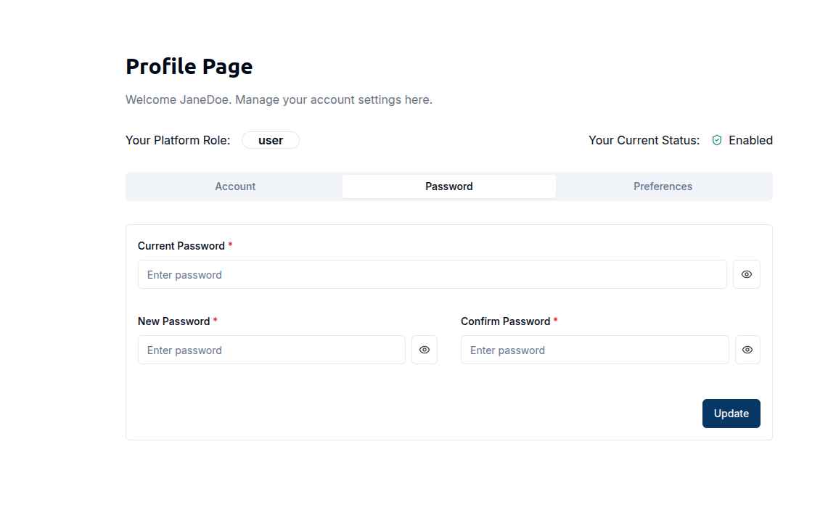Image resolution: width=828 pixels, height=505 pixels.
Task: Focus the New Password input field
Action: pos(271,350)
